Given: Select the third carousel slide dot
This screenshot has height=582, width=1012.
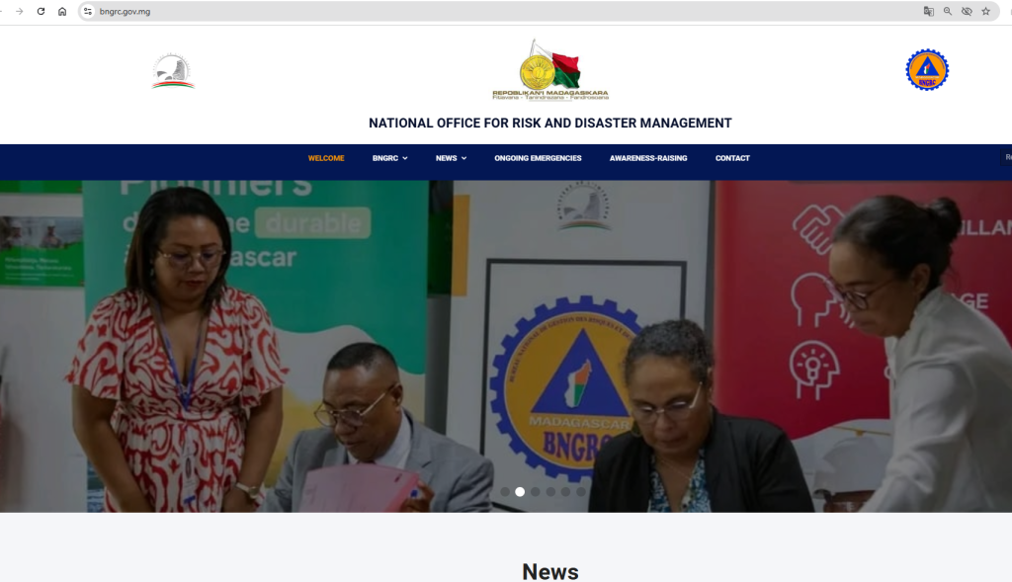Looking at the screenshot, I should coord(535,492).
